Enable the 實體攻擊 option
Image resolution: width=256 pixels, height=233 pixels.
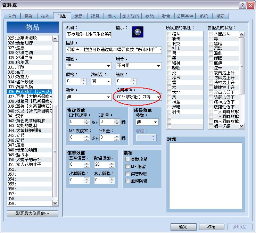[x=127, y=159]
